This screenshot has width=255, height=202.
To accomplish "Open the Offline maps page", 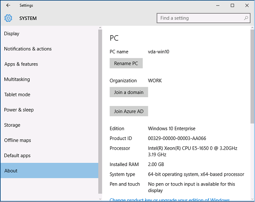I will [x=18, y=140].
